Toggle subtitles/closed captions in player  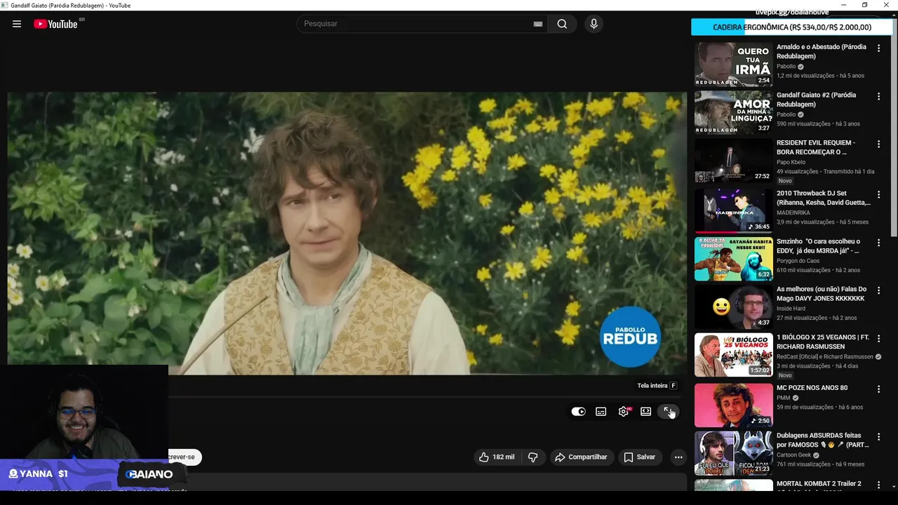point(601,412)
